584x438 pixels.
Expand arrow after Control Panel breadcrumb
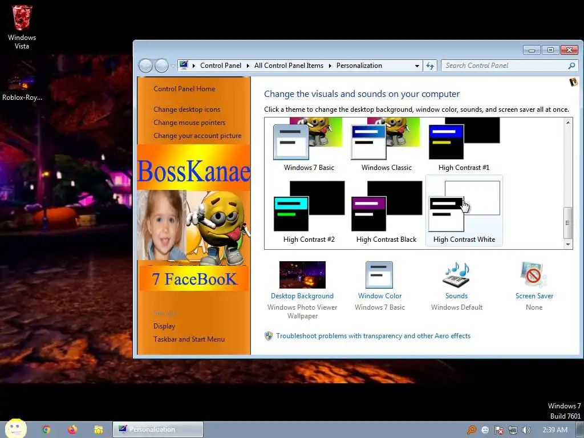[248, 66]
